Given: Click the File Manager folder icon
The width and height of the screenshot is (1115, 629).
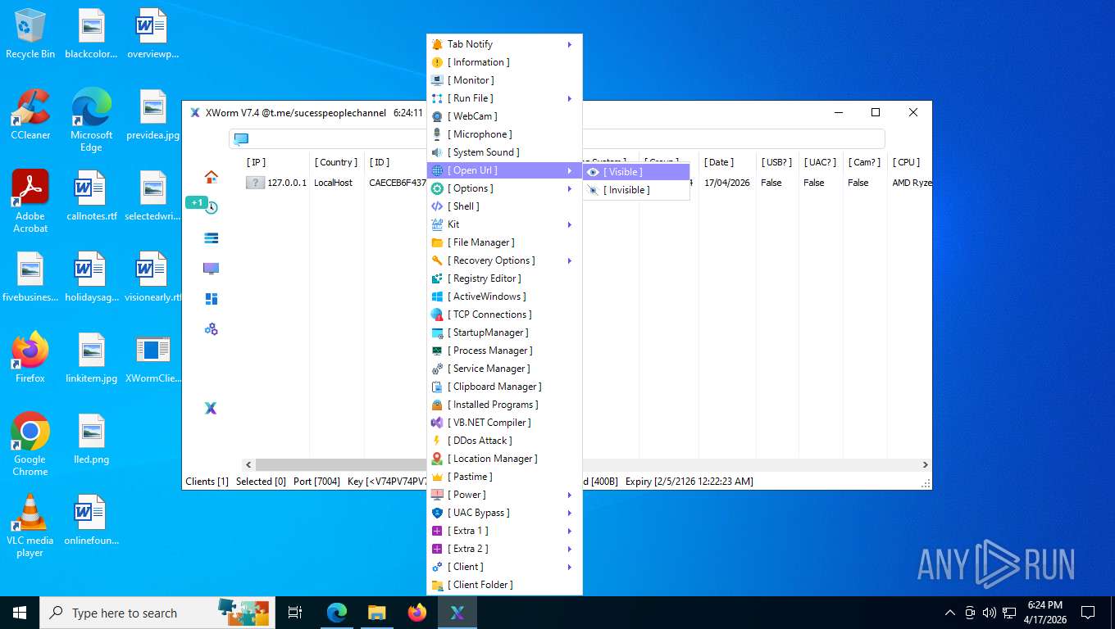Looking at the screenshot, I should point(437,242).
